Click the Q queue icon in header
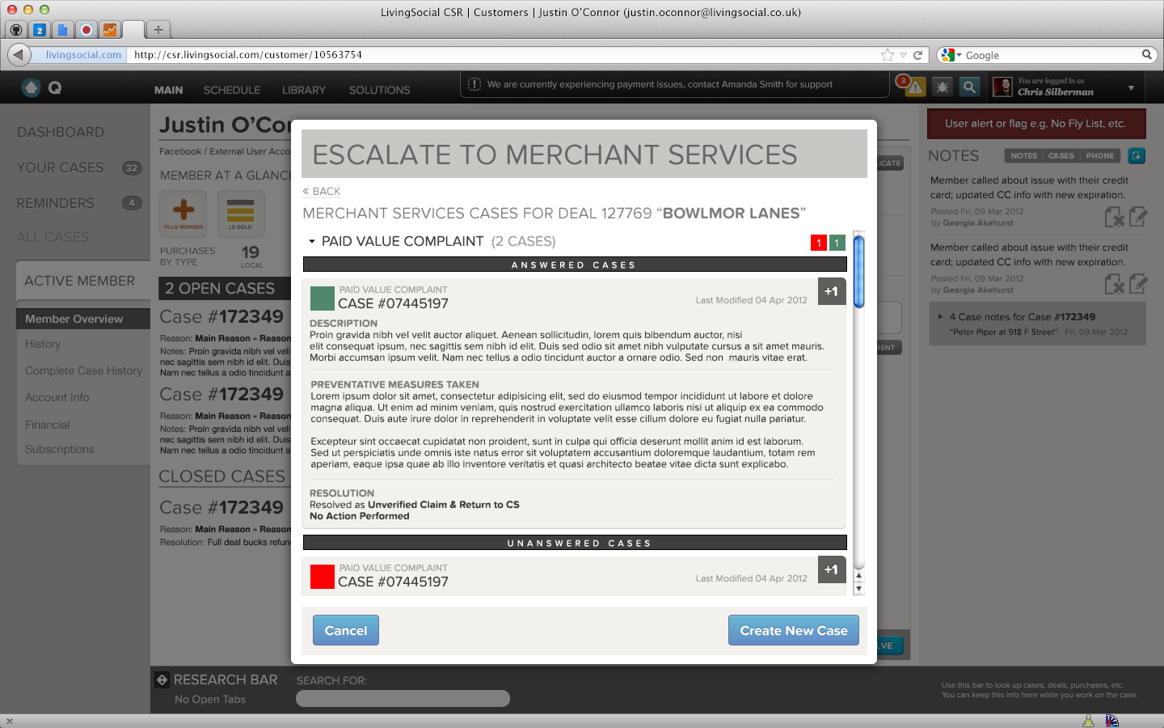This screenshot has height=728, width=1164. pyautogui.click(x=55, y=87)
